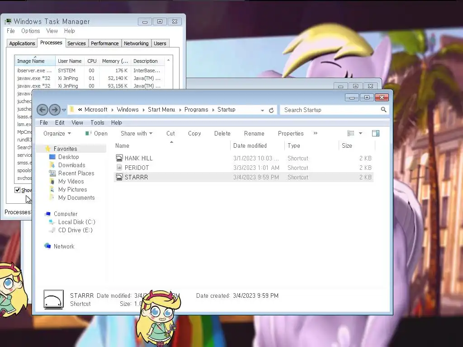Switch to Applications tab in Task Manager
This screenshot has width=463, height=347.
tap(22, 43)
